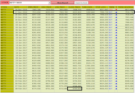Click Export to Excel button
The image size is (135, 93).
click(x=81, y=3)
